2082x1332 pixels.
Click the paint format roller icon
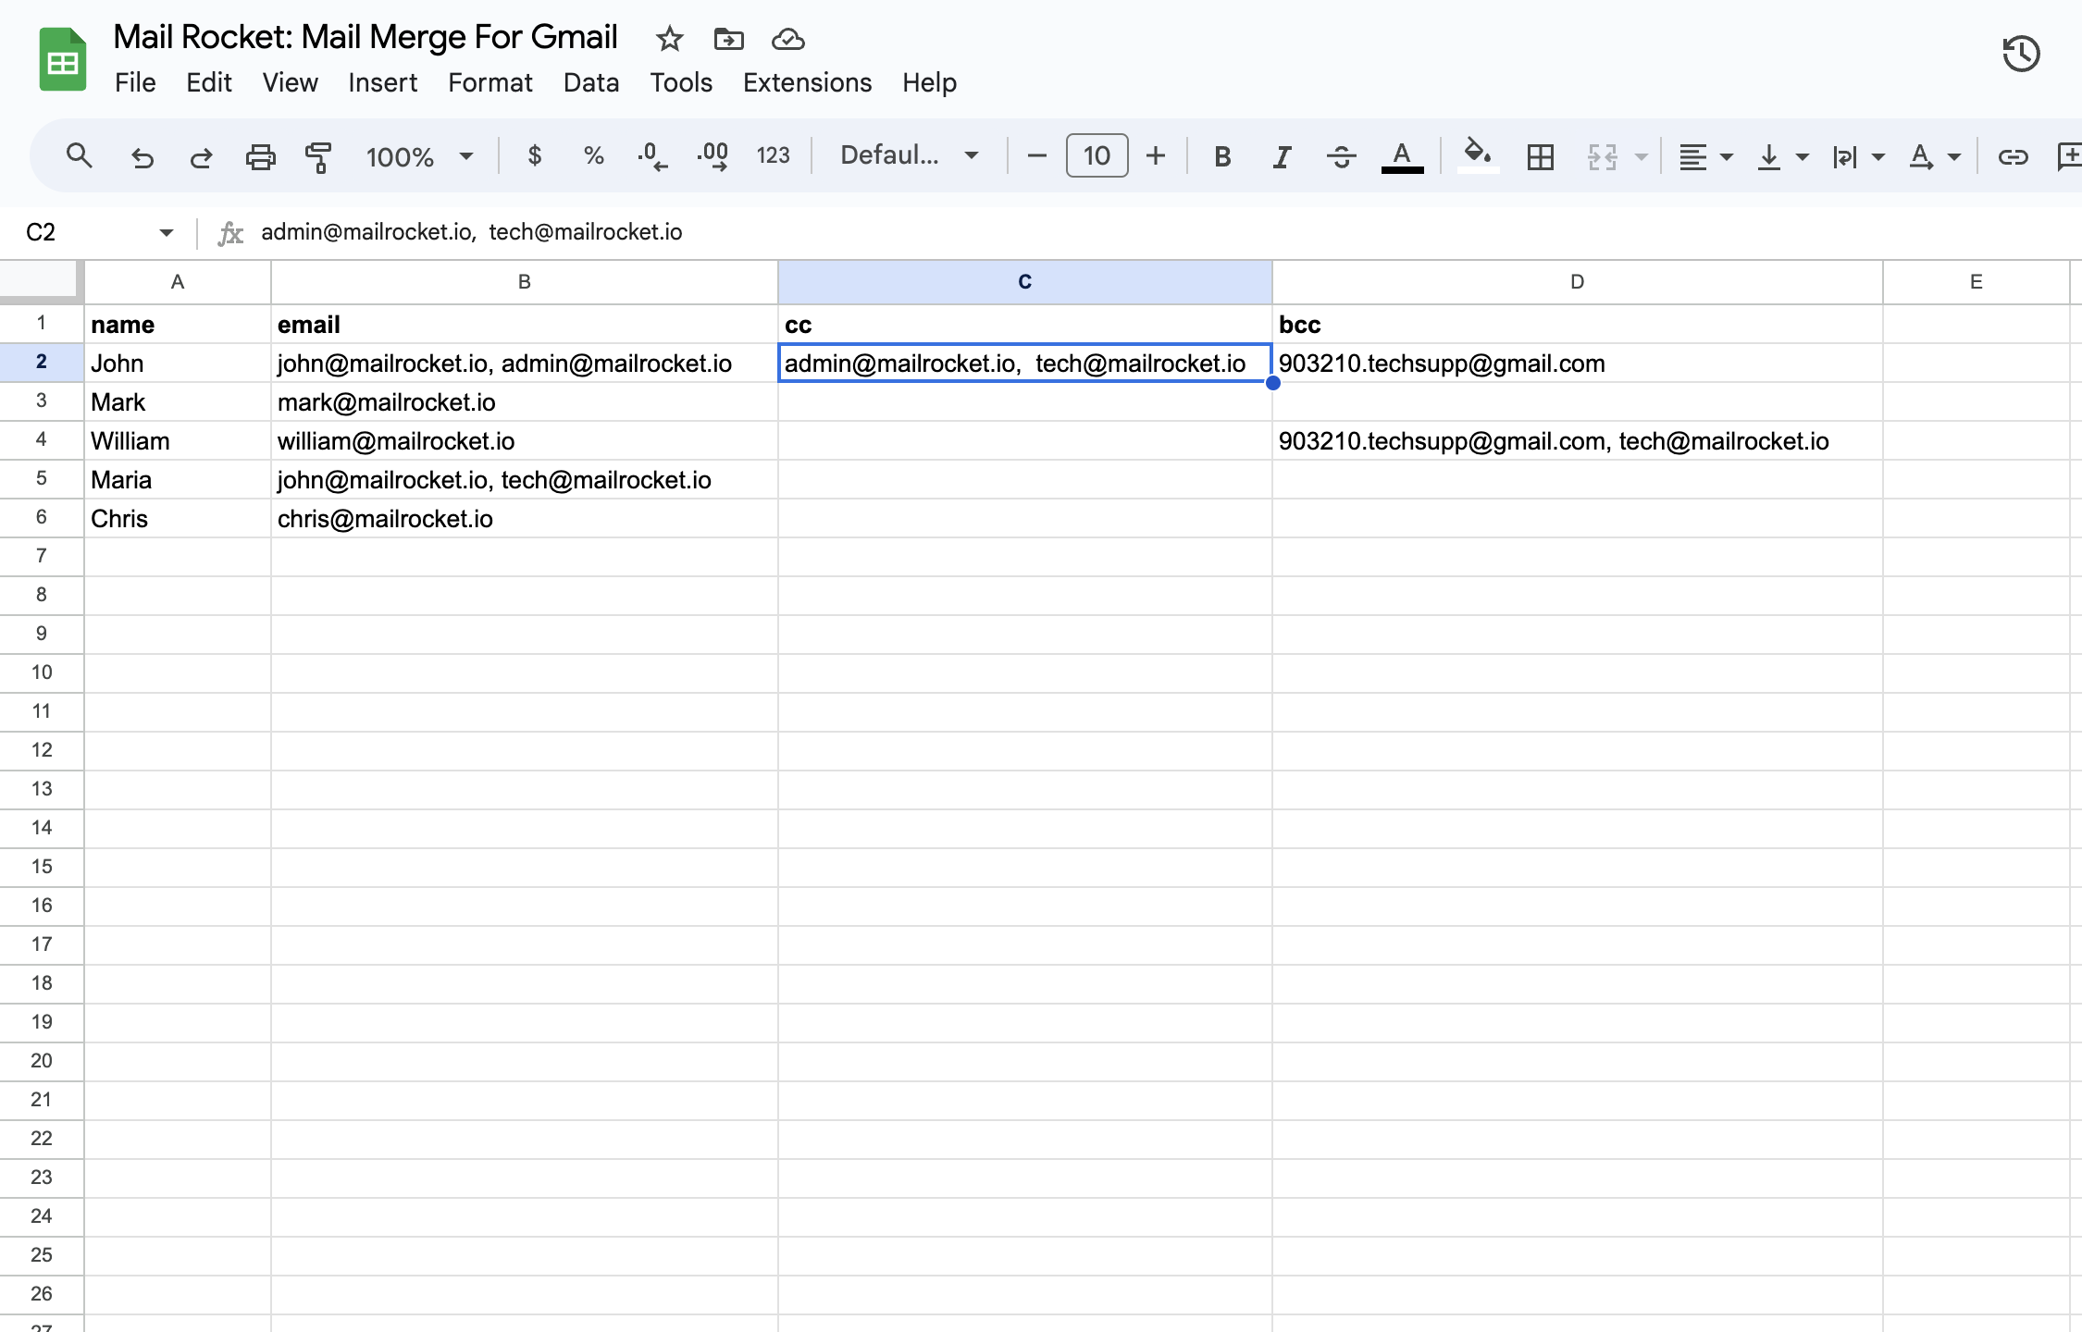click(x=318, y=156)
